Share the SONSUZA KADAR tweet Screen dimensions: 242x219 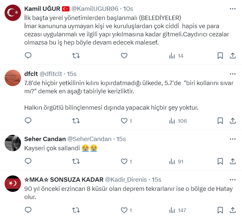232,210
